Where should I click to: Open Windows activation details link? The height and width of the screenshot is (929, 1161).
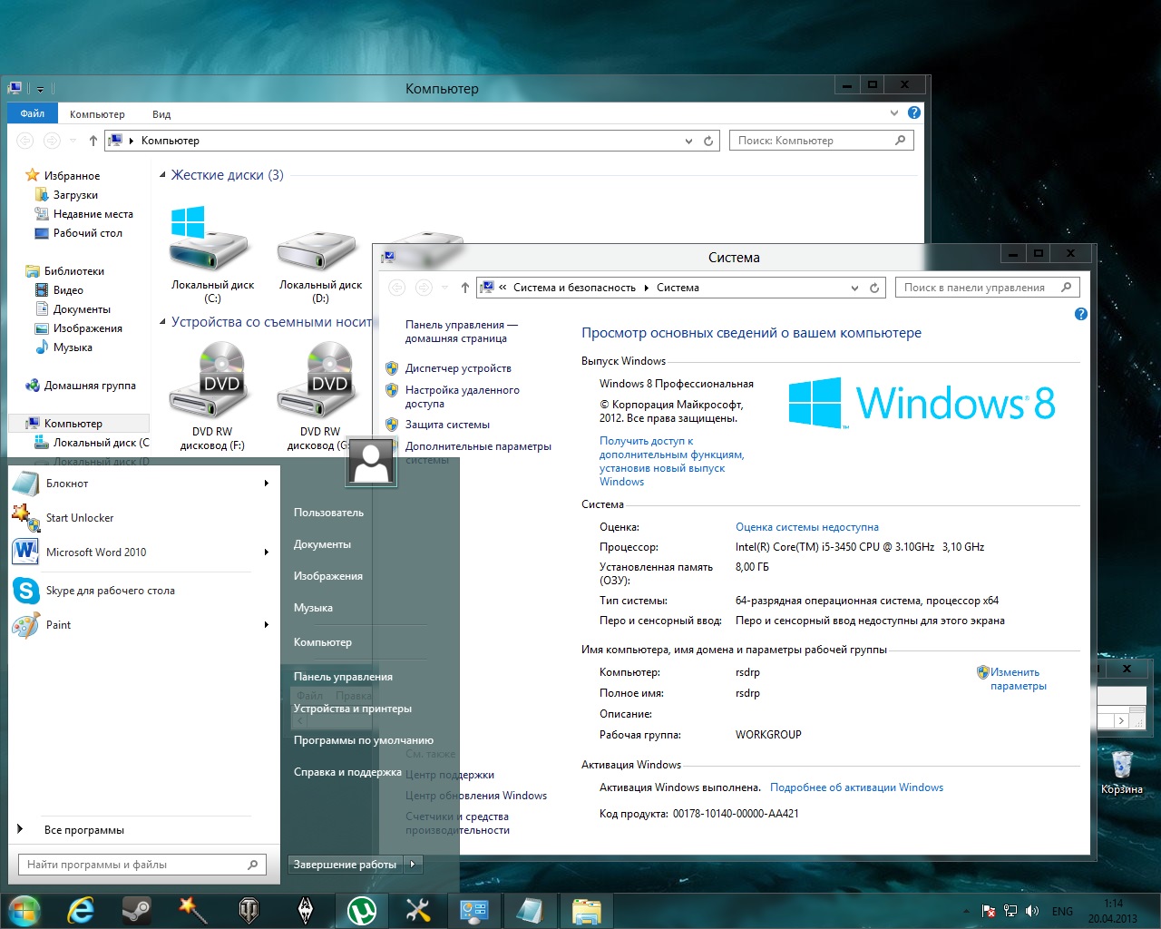pos(856,787)
